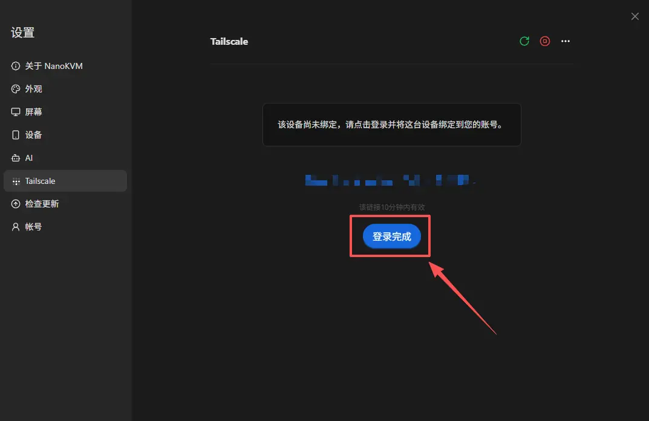Open the AI settings section
649x421 pixels.
tap(65, 158)
